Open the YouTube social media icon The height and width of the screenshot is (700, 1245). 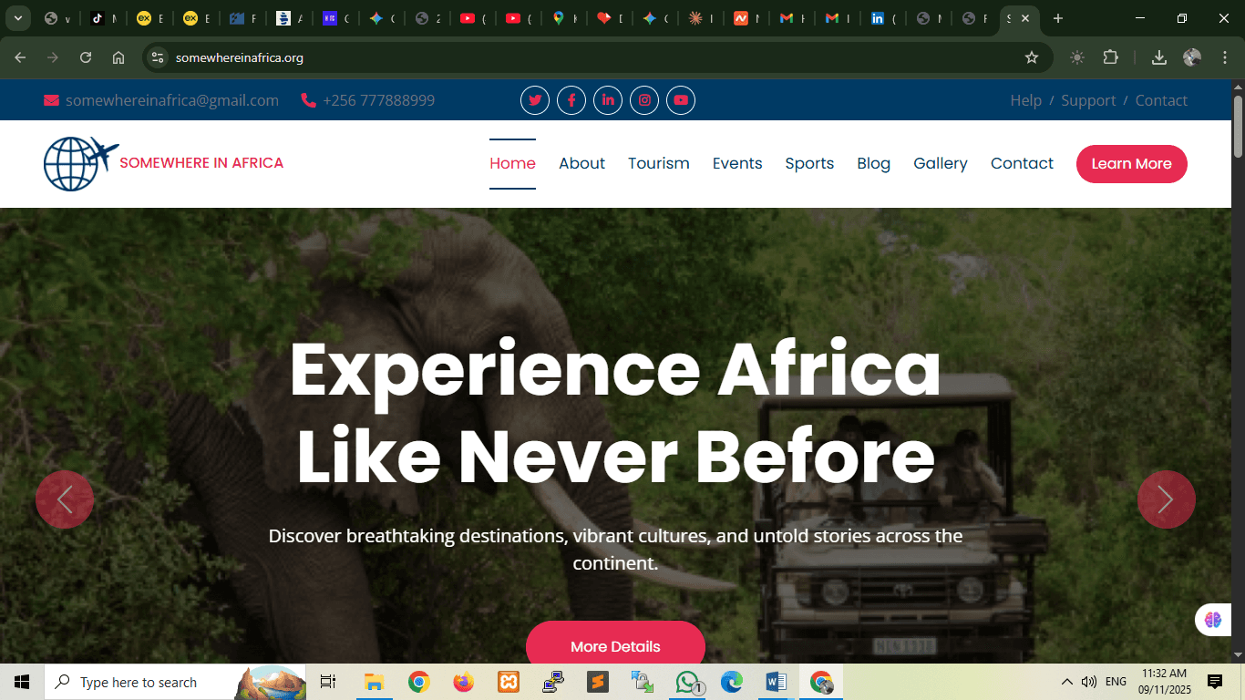681,100
